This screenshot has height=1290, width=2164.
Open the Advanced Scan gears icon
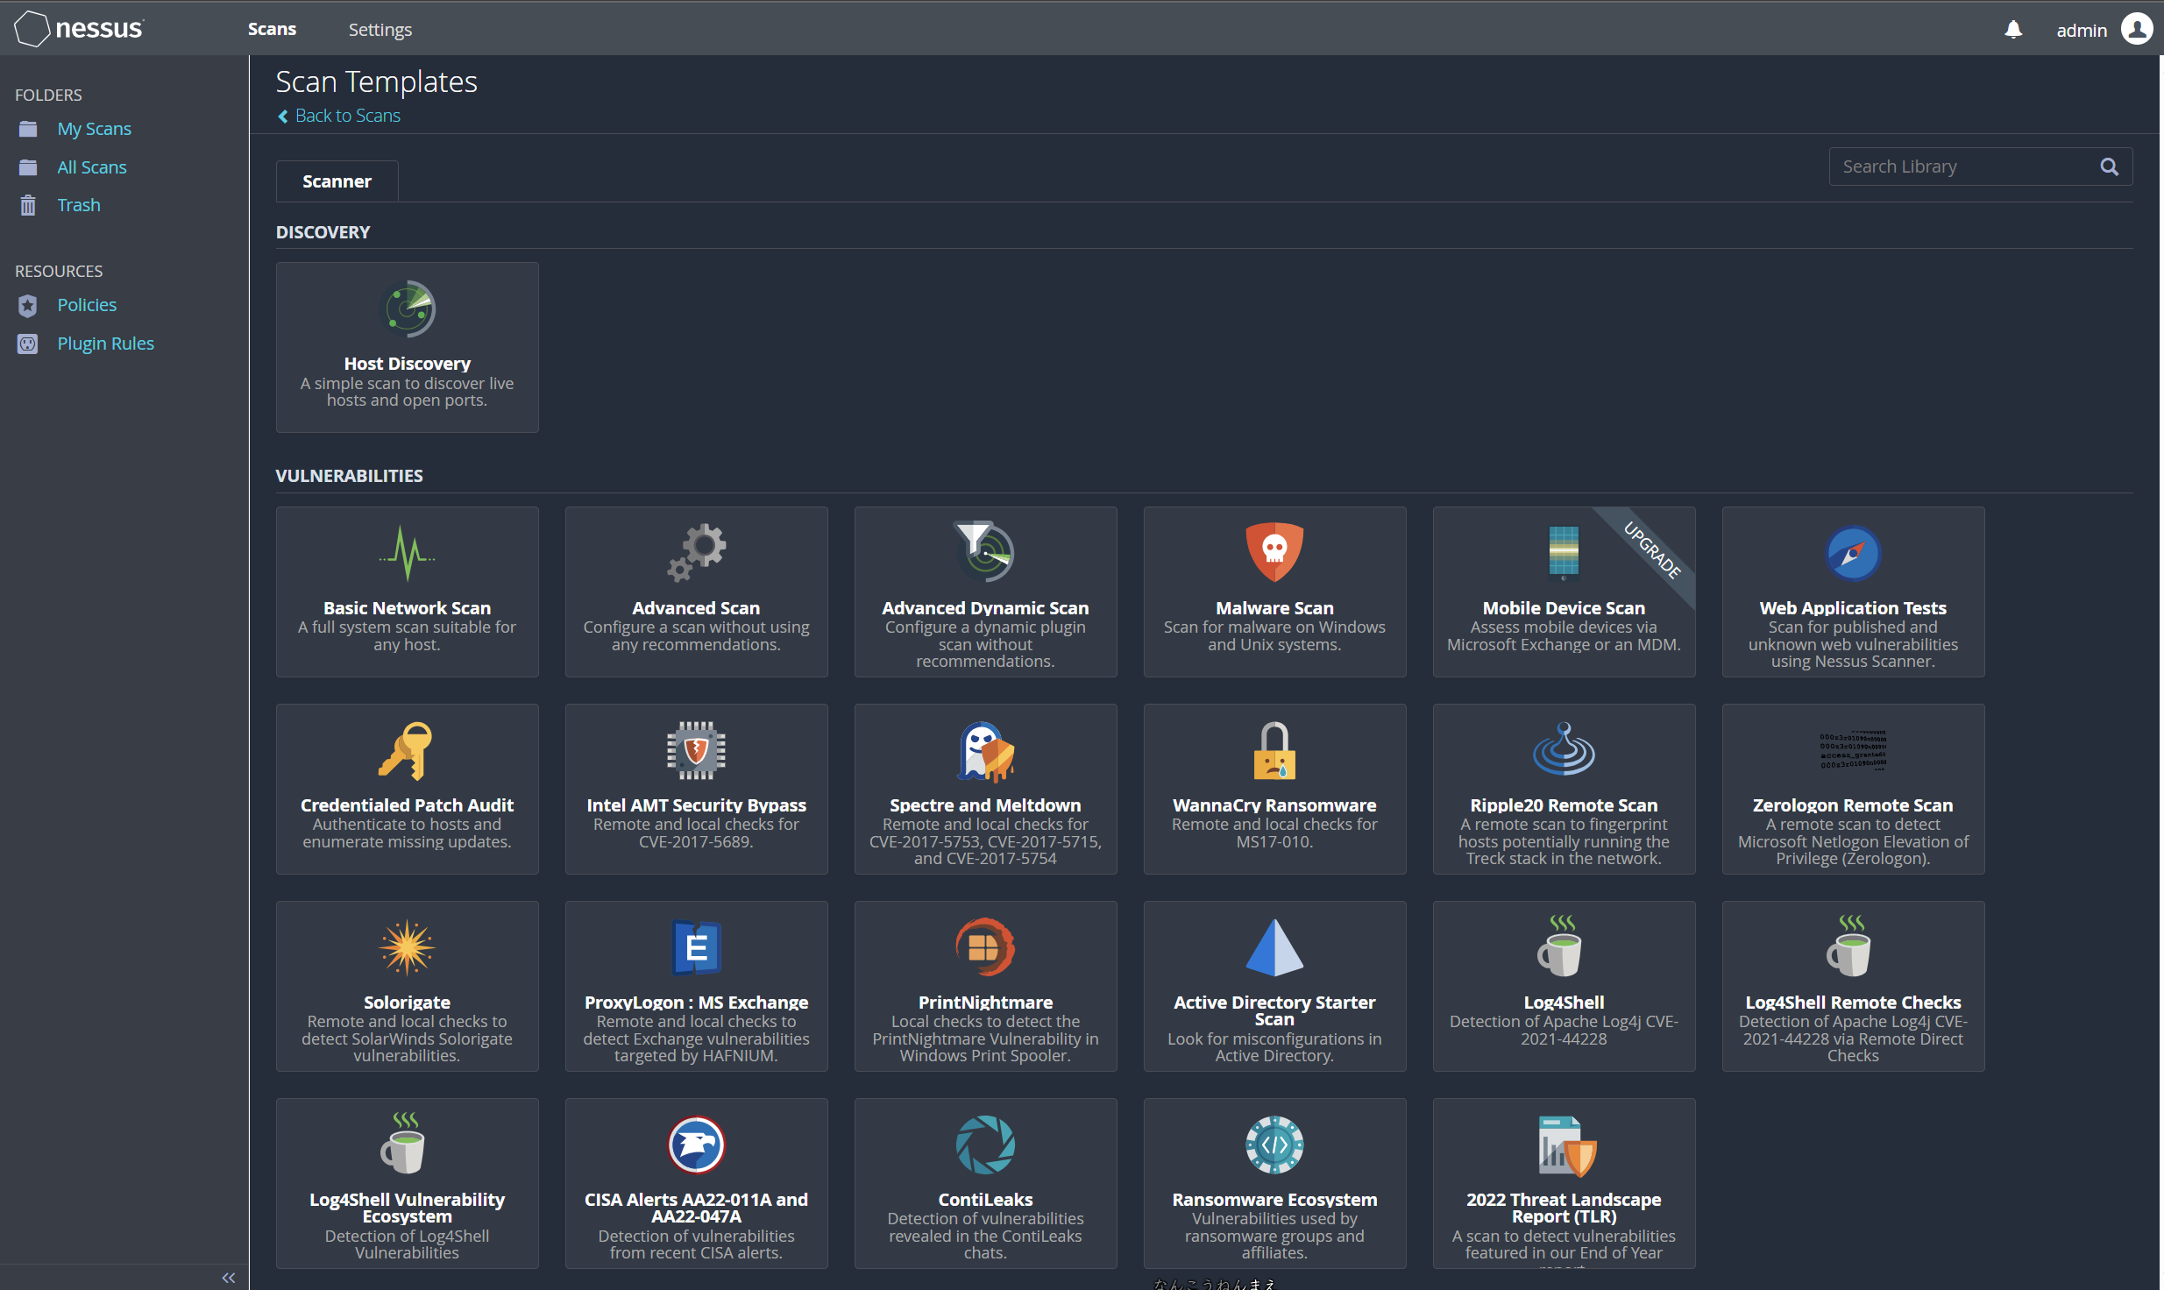click(x=697, y=552)
